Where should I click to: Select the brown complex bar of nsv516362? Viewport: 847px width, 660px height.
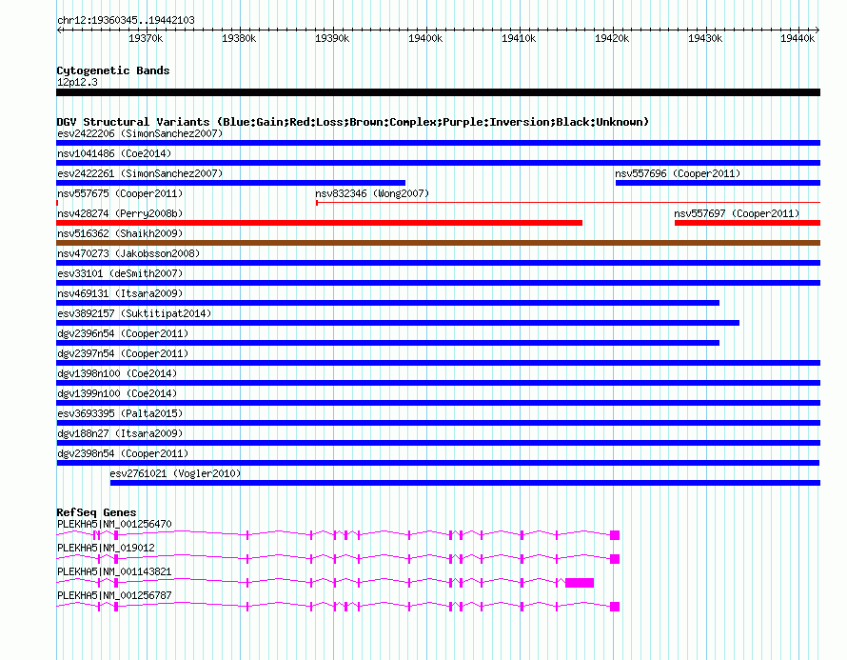click(438, 243)
